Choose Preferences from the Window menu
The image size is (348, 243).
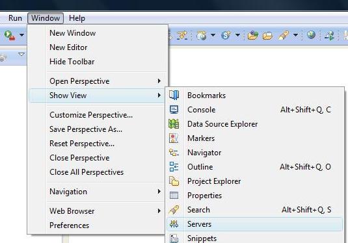coord(69,225)
